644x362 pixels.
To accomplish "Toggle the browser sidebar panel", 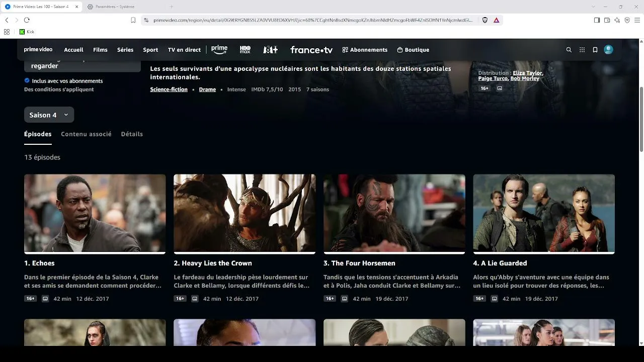I will [597, 20].
